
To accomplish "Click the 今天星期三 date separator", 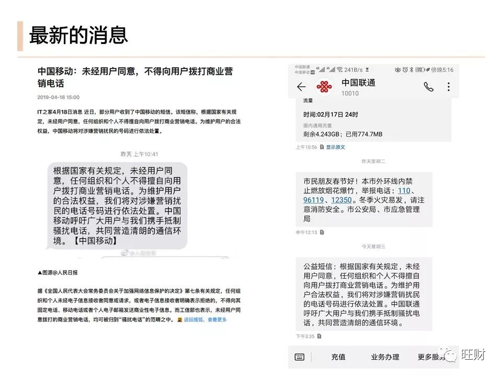I will point(373,246).
